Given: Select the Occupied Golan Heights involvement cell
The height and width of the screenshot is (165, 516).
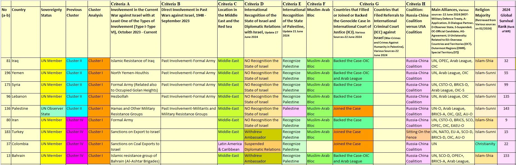Looking at the screenshot, I should [135, 87].
